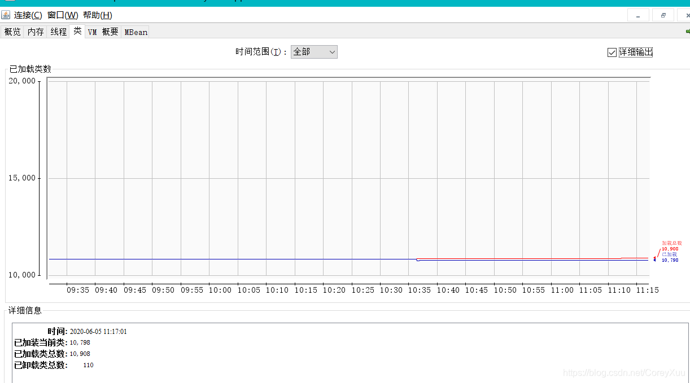
Task: Click the timestamp 2020-06-05 11:17:01
Action: pos(98,332)
